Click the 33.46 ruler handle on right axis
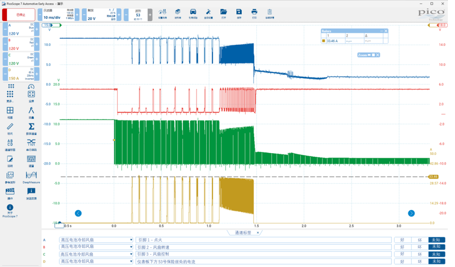The height and width of the screenshot is (267, 455). point(433,176)
